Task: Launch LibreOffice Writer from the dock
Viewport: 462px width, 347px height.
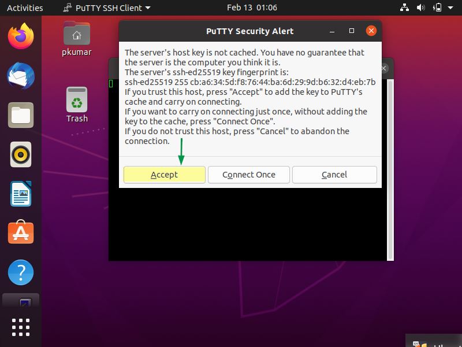Action: pyautogui.click(x=21, y=194)
